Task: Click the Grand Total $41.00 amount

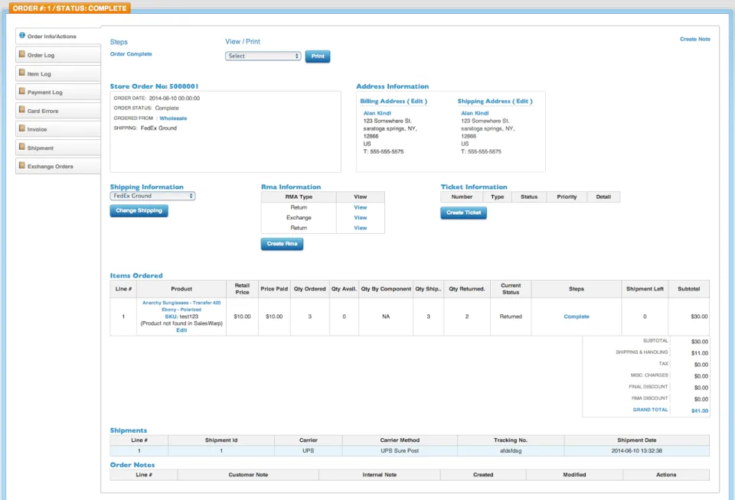Action: (699, 411)
